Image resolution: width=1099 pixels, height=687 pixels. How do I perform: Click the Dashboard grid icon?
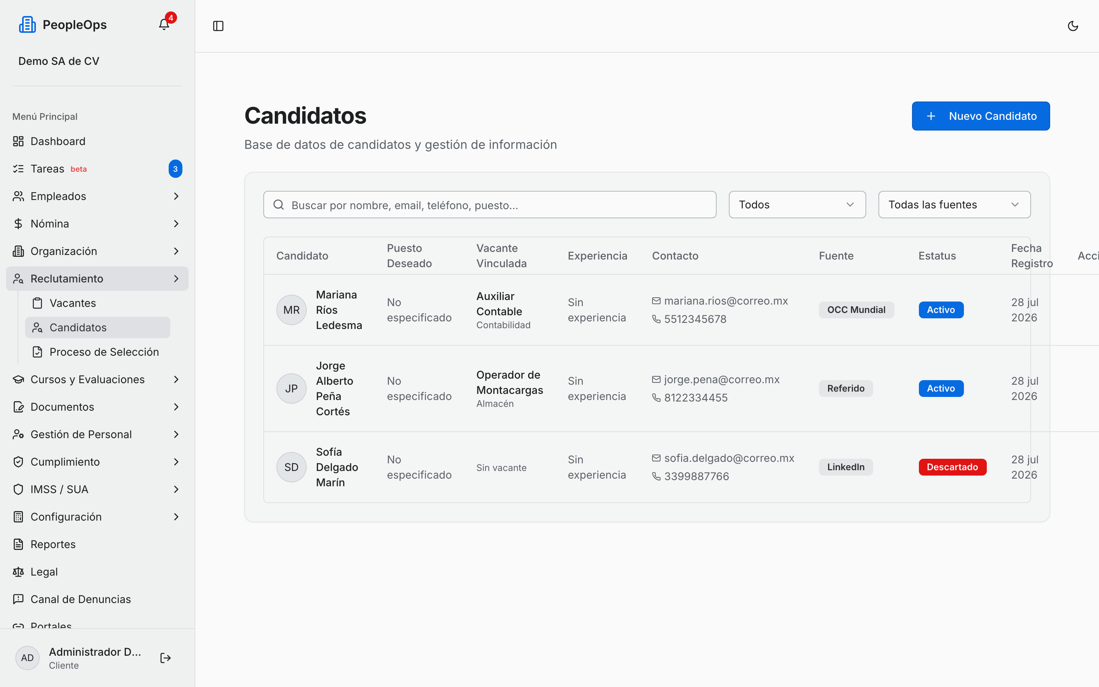[18, 141]
